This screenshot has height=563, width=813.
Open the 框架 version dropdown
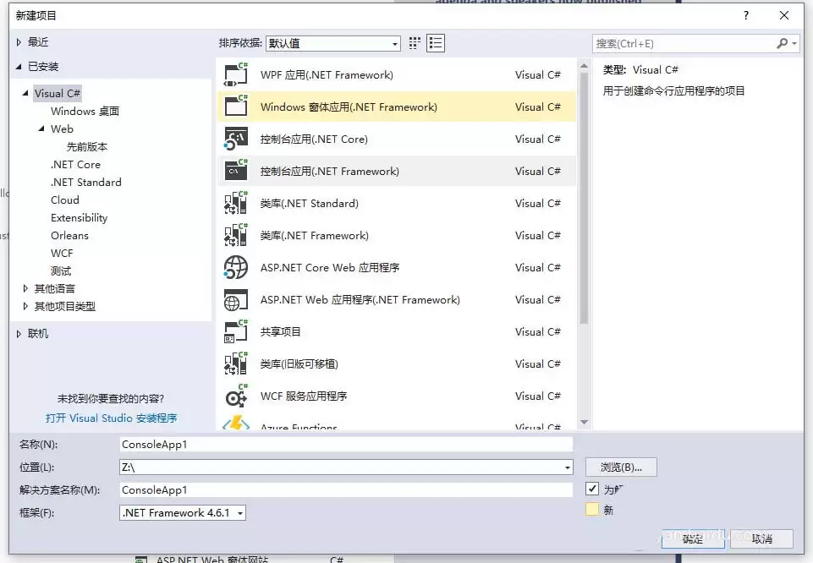[x=239, y=512]
